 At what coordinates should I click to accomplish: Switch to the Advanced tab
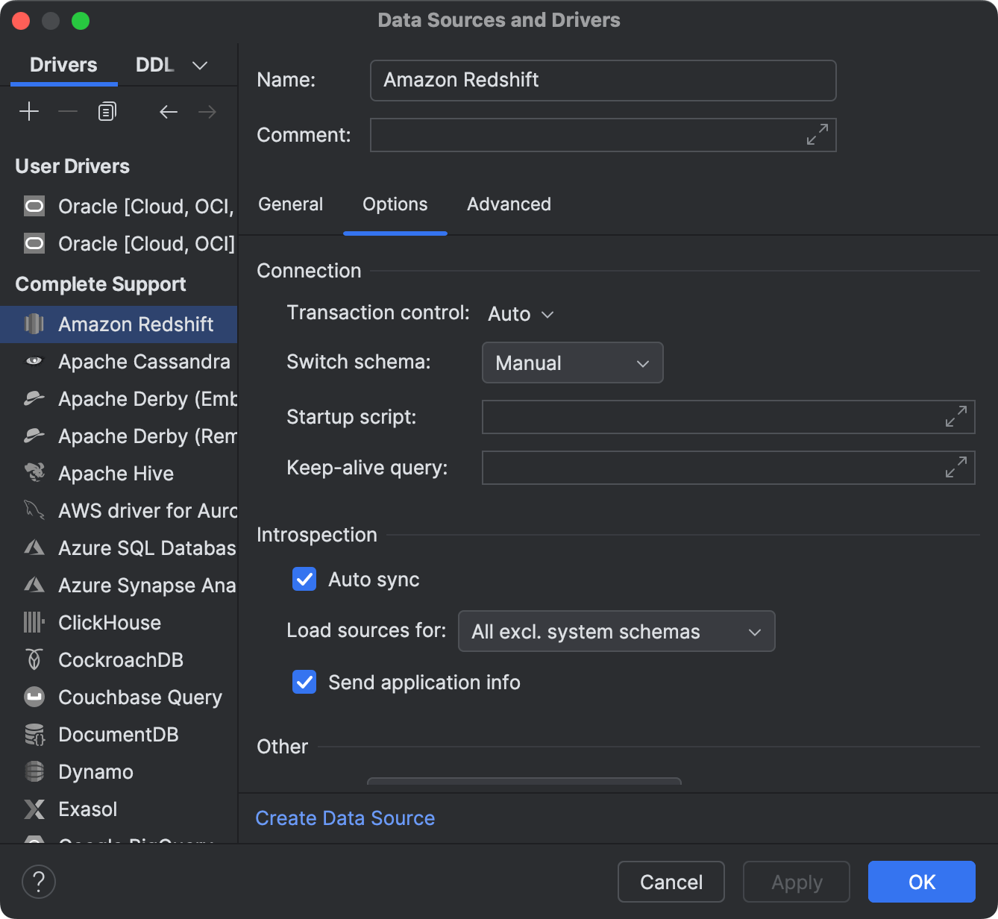tap(509, 204)
